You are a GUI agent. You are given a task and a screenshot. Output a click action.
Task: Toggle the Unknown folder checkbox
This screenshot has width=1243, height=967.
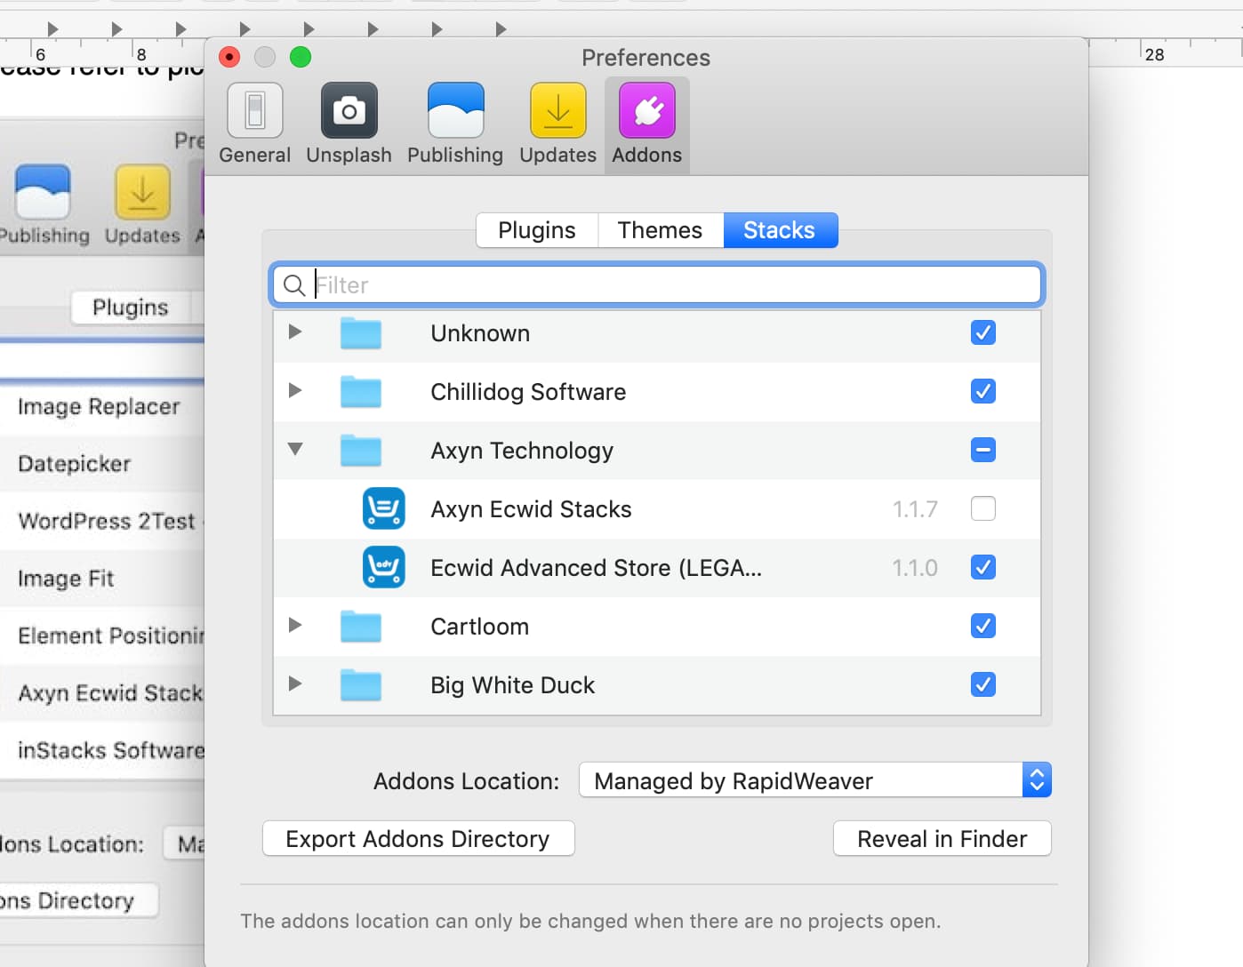pyautogui.click(x=983, y=332)
